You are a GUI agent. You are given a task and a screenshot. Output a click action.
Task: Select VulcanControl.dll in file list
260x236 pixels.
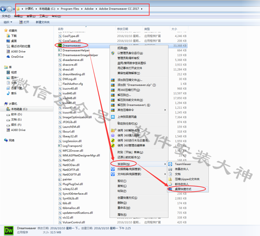click(74, 222)
